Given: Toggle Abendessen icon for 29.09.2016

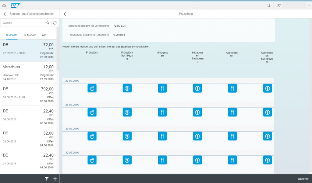Looking at the screenshot, I should tap(232, 136).
